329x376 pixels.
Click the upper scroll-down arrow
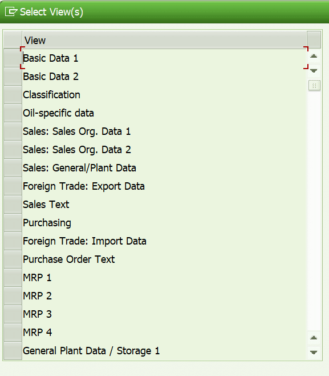(314, 70)
